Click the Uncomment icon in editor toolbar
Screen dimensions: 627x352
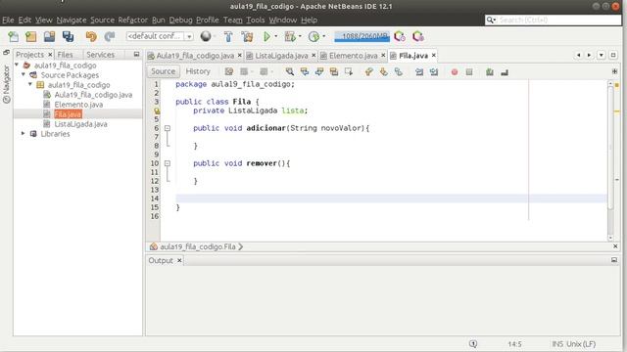(x=505, y=72)
